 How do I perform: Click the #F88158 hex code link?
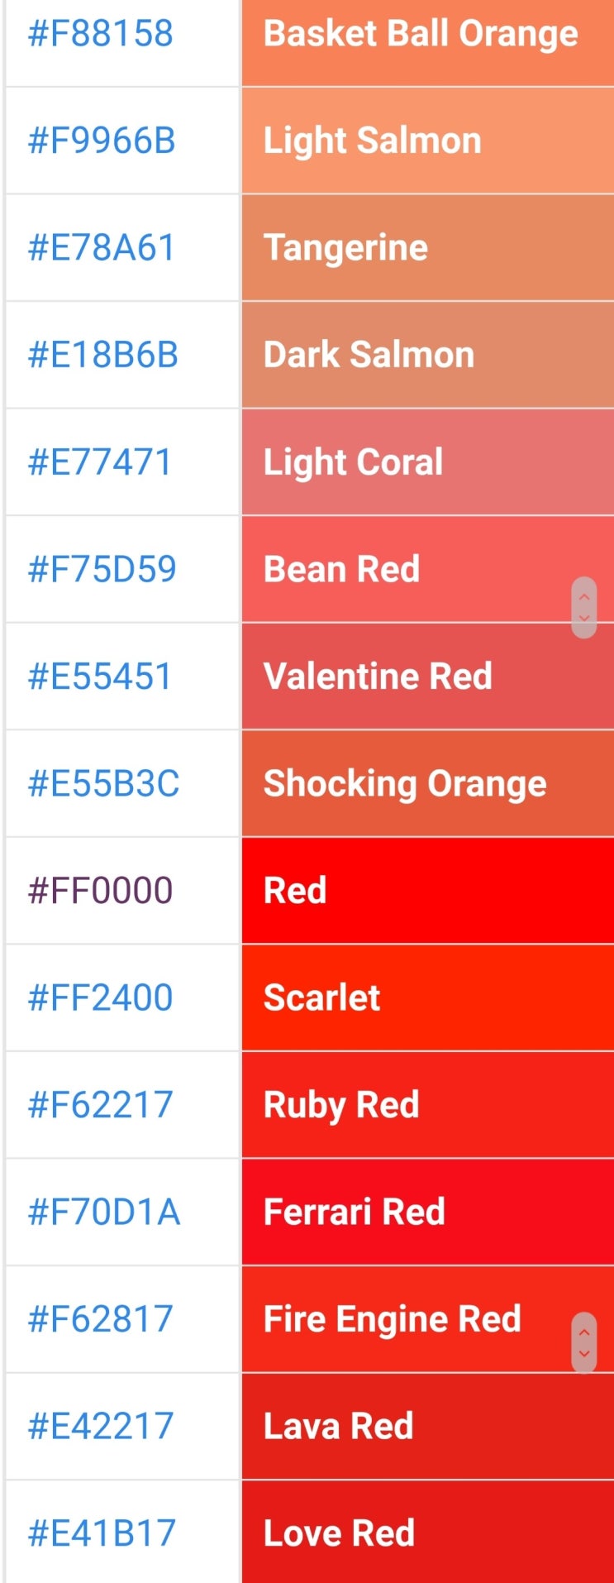[x=99, y=33]
